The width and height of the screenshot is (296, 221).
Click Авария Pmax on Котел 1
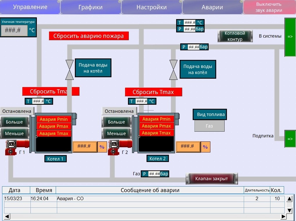(54, 126)
